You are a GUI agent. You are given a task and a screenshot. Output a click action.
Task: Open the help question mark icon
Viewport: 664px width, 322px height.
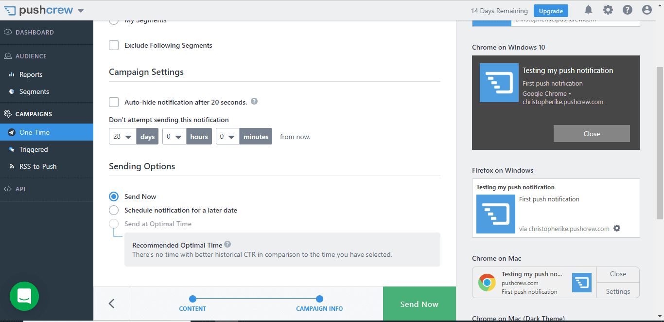coord(628,10)
